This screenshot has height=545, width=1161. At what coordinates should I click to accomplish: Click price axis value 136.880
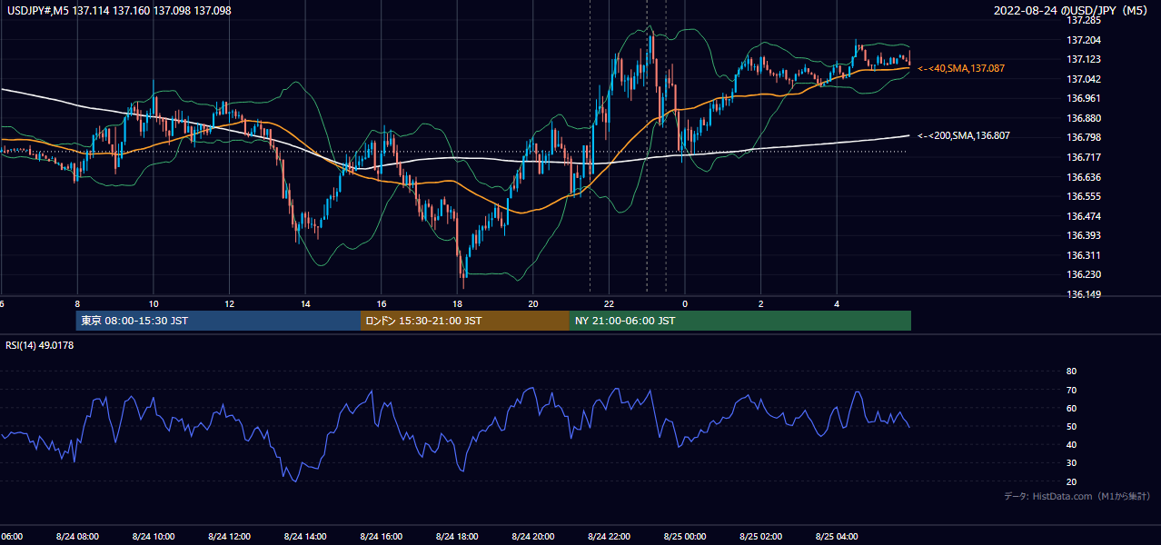tap(1085, 118)
